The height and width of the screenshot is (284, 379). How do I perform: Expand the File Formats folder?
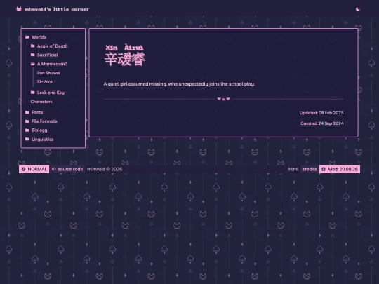point(27,121)
